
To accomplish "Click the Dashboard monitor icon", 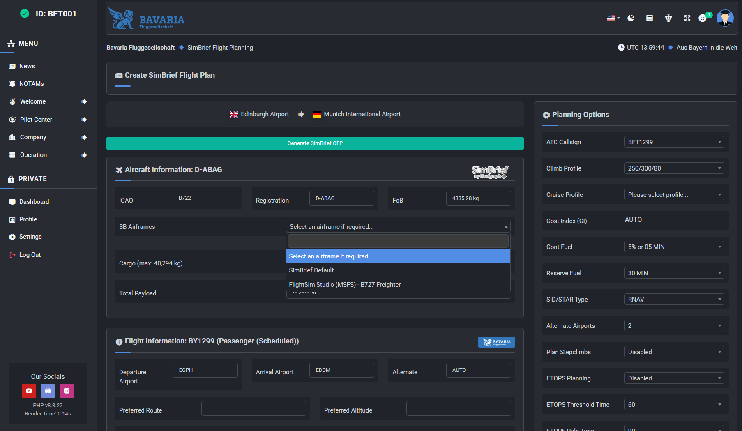I will click(12, 202).
